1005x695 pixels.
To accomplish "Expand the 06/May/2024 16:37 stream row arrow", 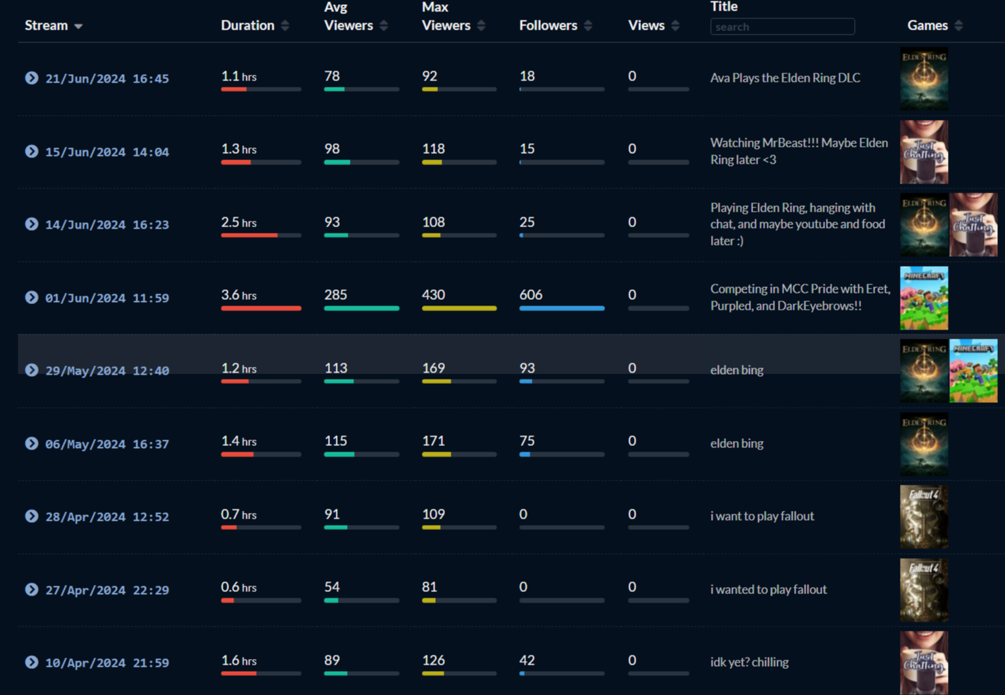I will (32, 443).
